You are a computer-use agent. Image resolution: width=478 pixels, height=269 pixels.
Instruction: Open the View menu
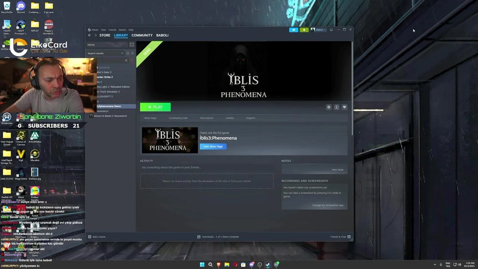[103, 30]
